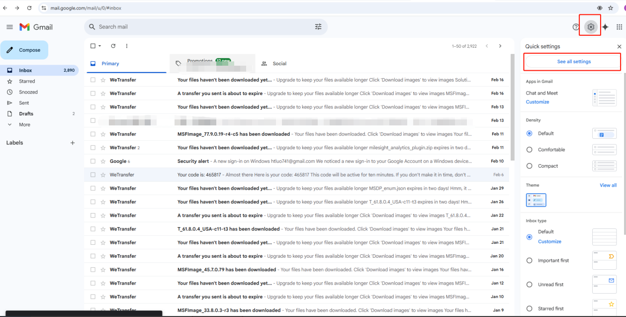
Task: Choose the Compact density option
Action: click(x=529, y=166)
